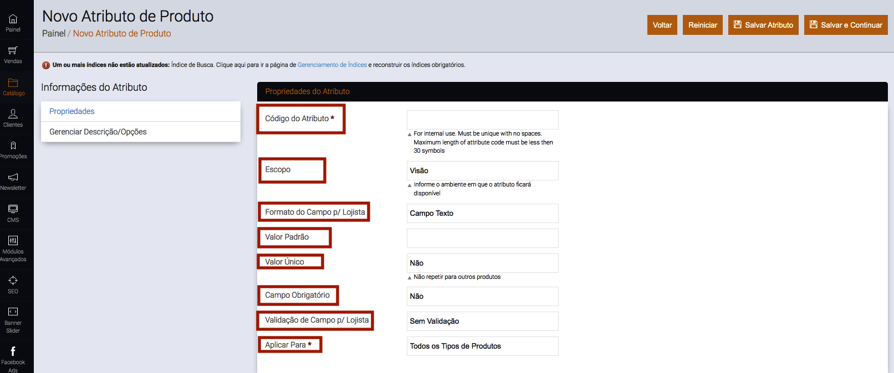Open the Promoções tag icon
894x373 pixels.
pyautogui.click(x=13, y=146)
